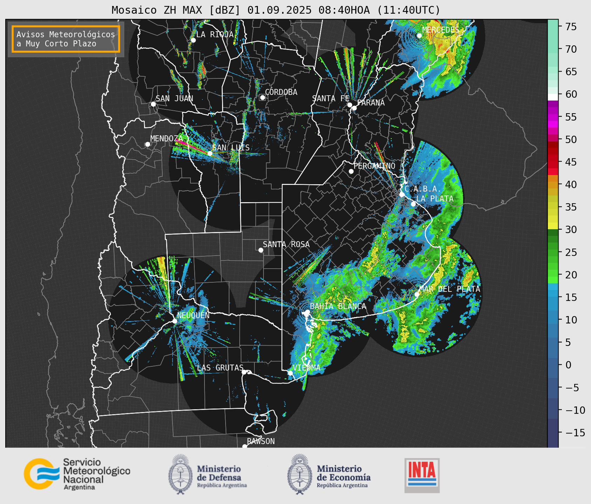Click the Avisos Meteorológicos a Muy Corto Plazo box
Screen dimensions: 591x504
(x=66, y=39)
